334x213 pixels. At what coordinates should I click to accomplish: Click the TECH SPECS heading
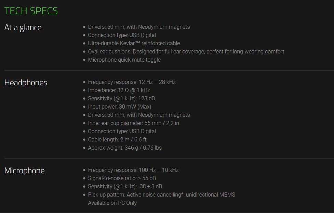click(x=31, y=11)
